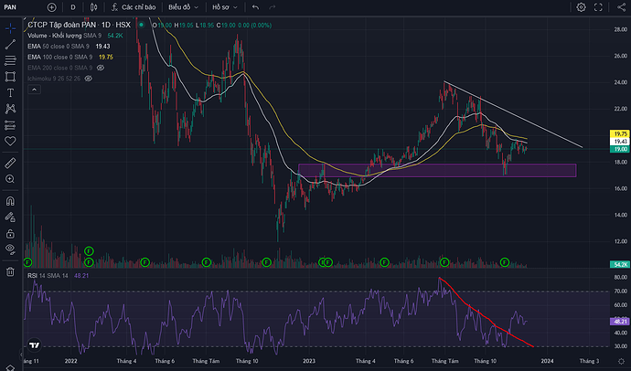This screenshot has height=371, width=631.
Task: Open the Hồ sơ dropdown
Action: coord(225,7)
